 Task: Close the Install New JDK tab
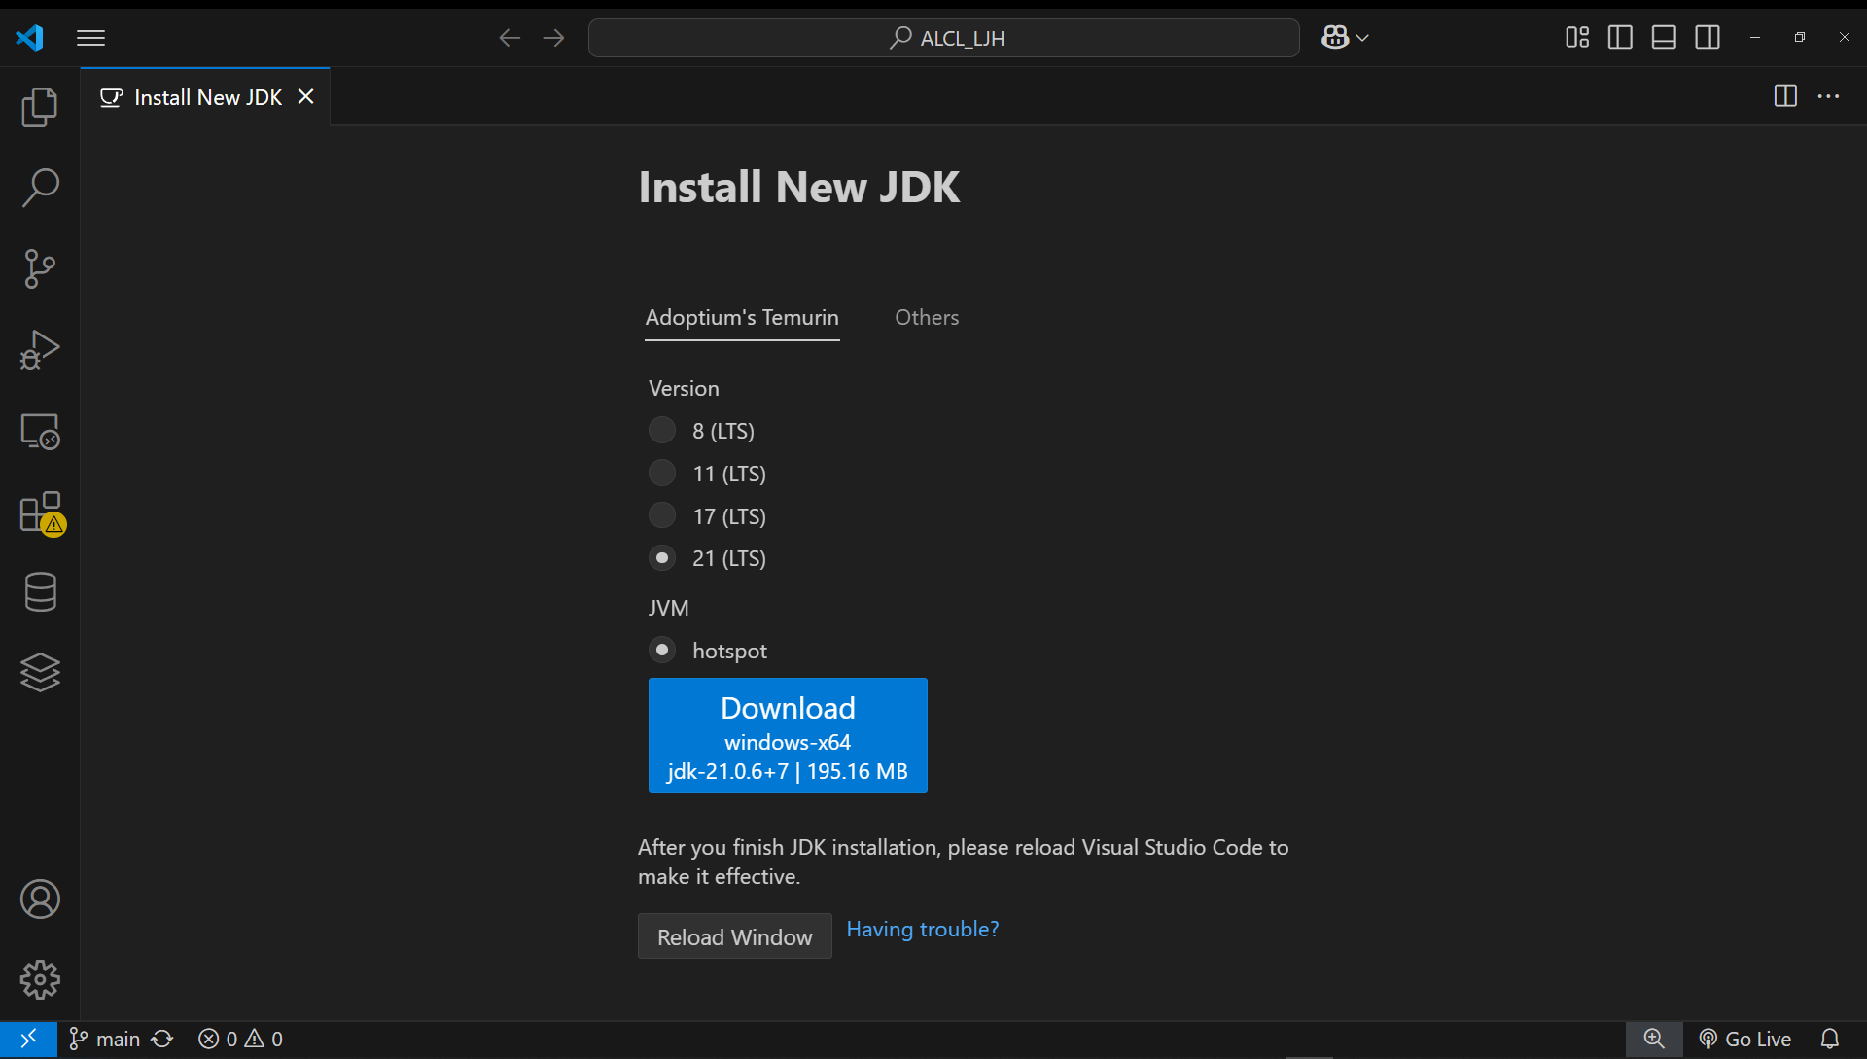(x=305, y=96)
